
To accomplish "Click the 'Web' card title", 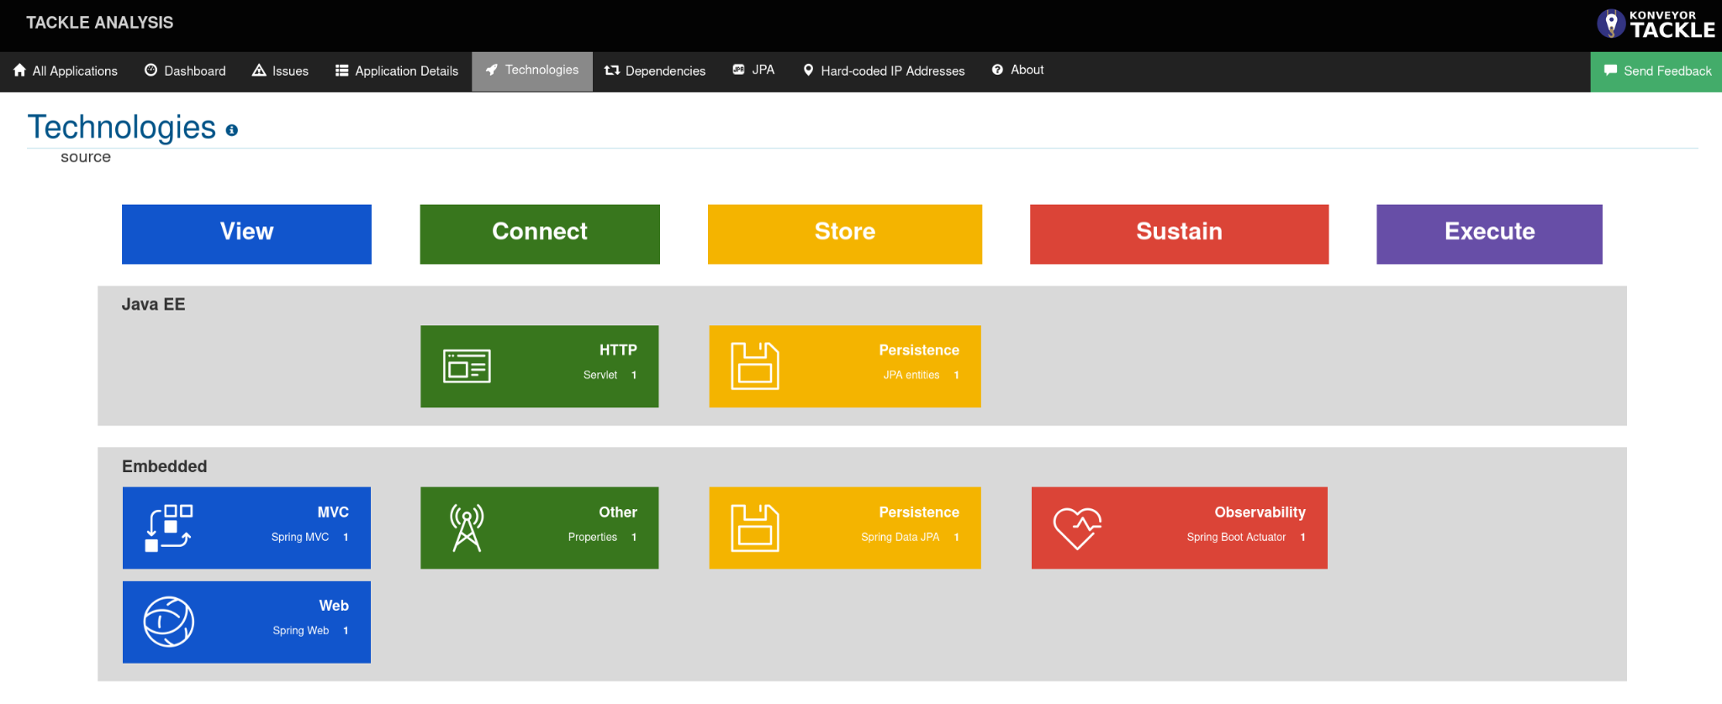I will point(334,606).
